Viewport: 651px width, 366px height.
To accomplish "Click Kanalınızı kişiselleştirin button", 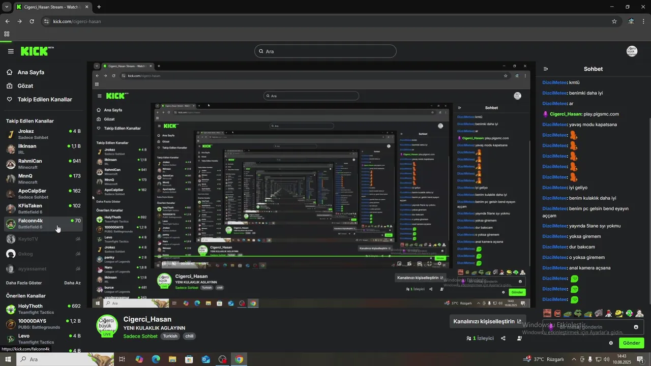I will click(487, 321).
